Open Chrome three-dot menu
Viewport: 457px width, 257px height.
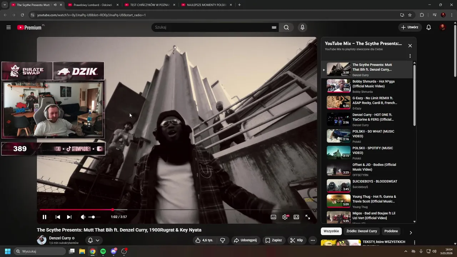452,15
